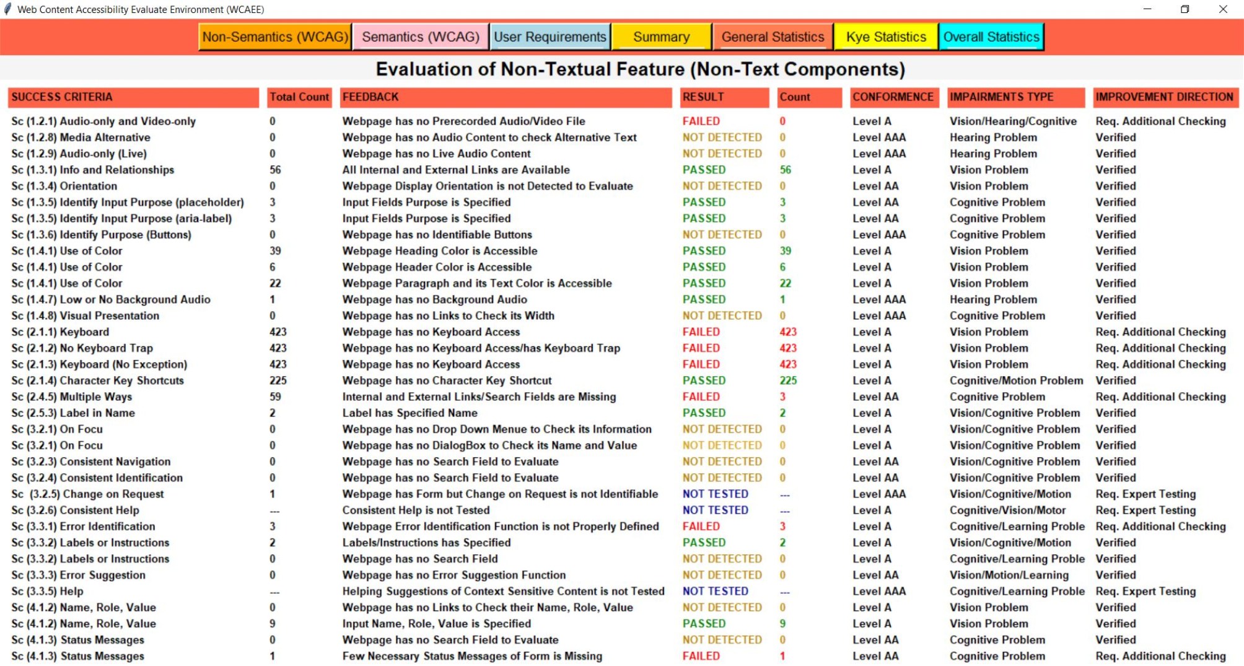
Task: Click the yellow Summary button
Action: (661, 37)
